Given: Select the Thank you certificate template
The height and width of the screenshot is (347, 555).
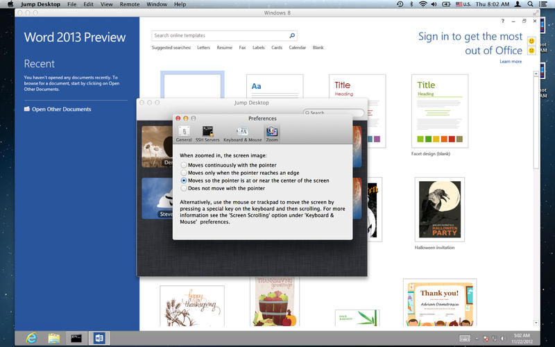Looking at the screenshot, I should (x=440, y=303).
